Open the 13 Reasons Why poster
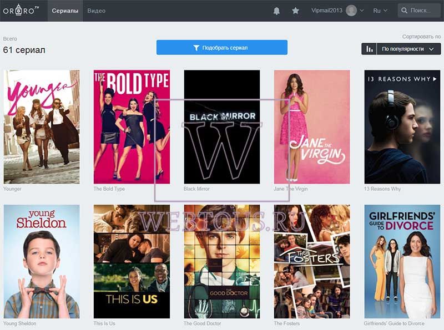This screenshot has height=330, width=444. click(x=402, y=127)
